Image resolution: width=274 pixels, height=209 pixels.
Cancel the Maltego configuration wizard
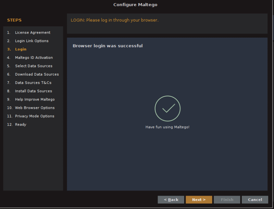point(255,200)
